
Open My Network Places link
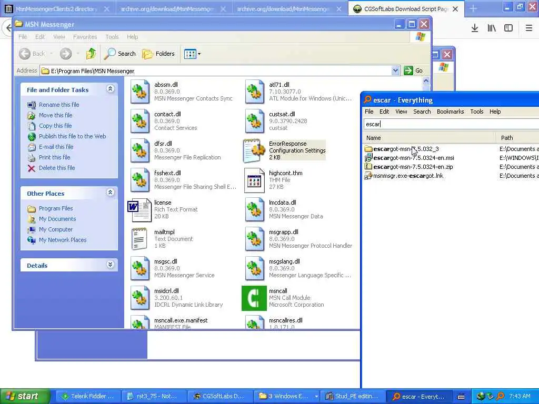coord(63,240)
